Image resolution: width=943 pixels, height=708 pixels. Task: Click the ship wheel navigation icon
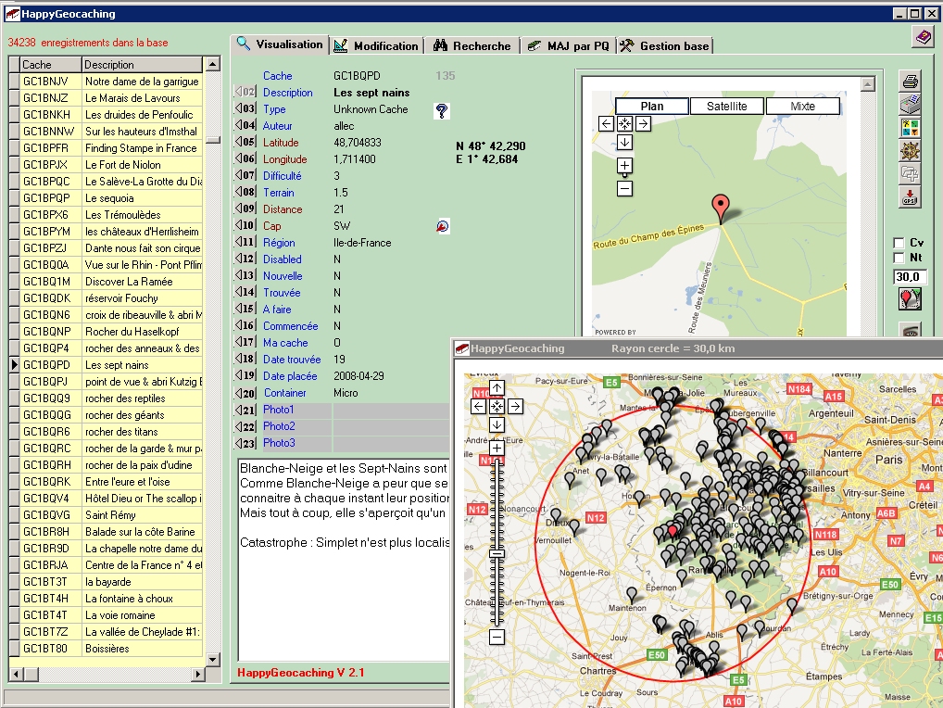(910, 150)
